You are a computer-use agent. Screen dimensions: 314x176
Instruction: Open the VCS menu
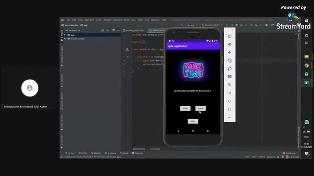coord(147,20)
